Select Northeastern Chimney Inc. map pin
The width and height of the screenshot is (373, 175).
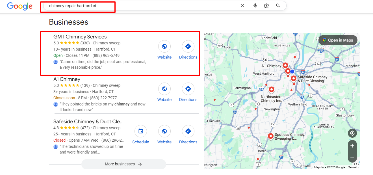click(x=272, y=90)
